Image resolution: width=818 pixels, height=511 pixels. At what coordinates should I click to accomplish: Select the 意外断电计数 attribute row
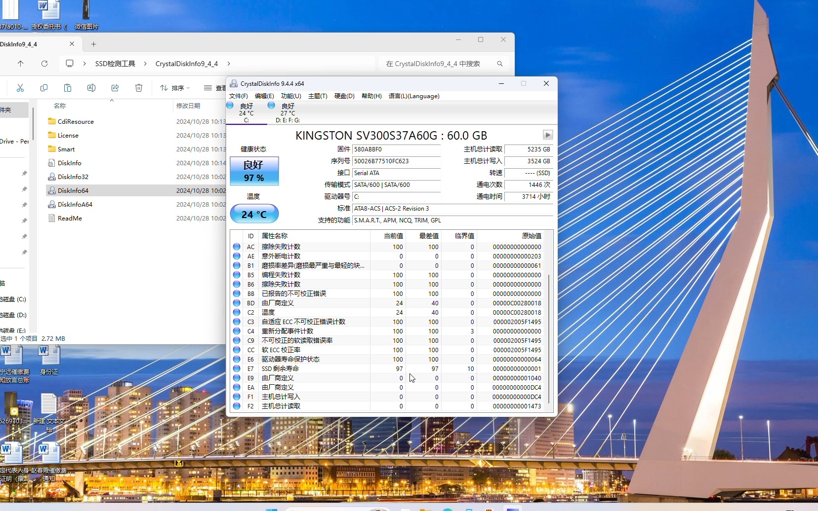387,256
